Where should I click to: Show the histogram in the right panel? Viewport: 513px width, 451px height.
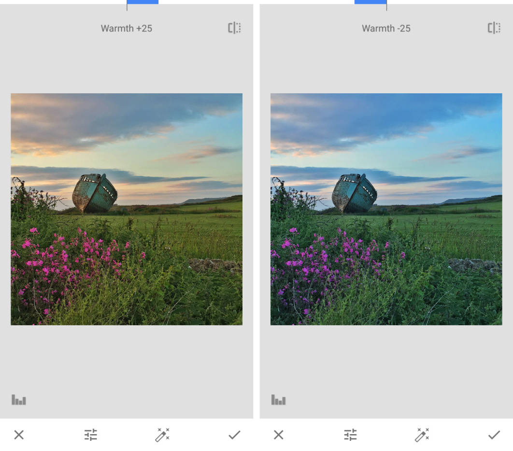click(x=279, y=399)
